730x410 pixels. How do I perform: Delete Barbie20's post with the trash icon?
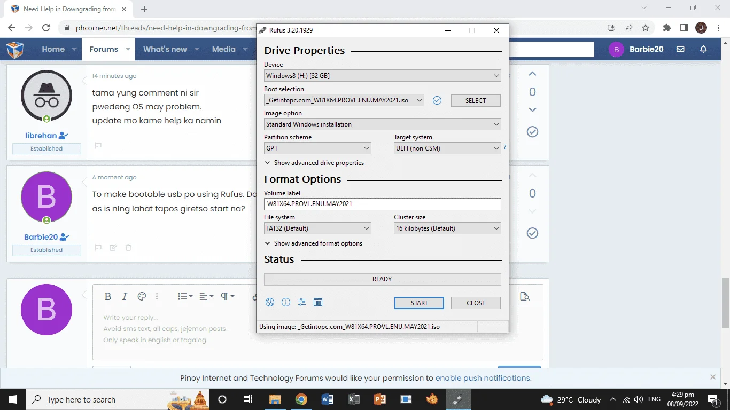[128, 248]
